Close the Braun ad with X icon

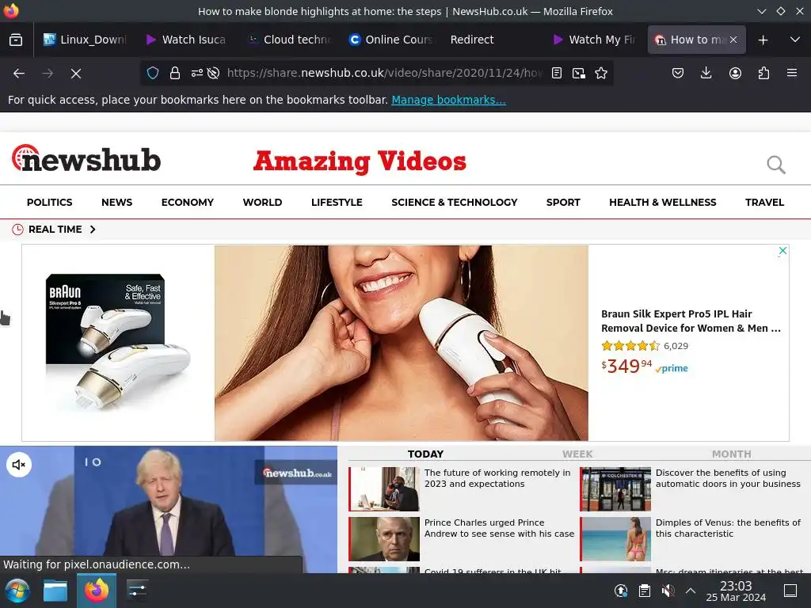[x=782, y=251]
